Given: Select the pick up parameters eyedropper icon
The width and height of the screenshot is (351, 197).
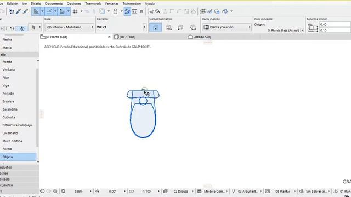Looking at the screenshot, I should tap(18, 11).
